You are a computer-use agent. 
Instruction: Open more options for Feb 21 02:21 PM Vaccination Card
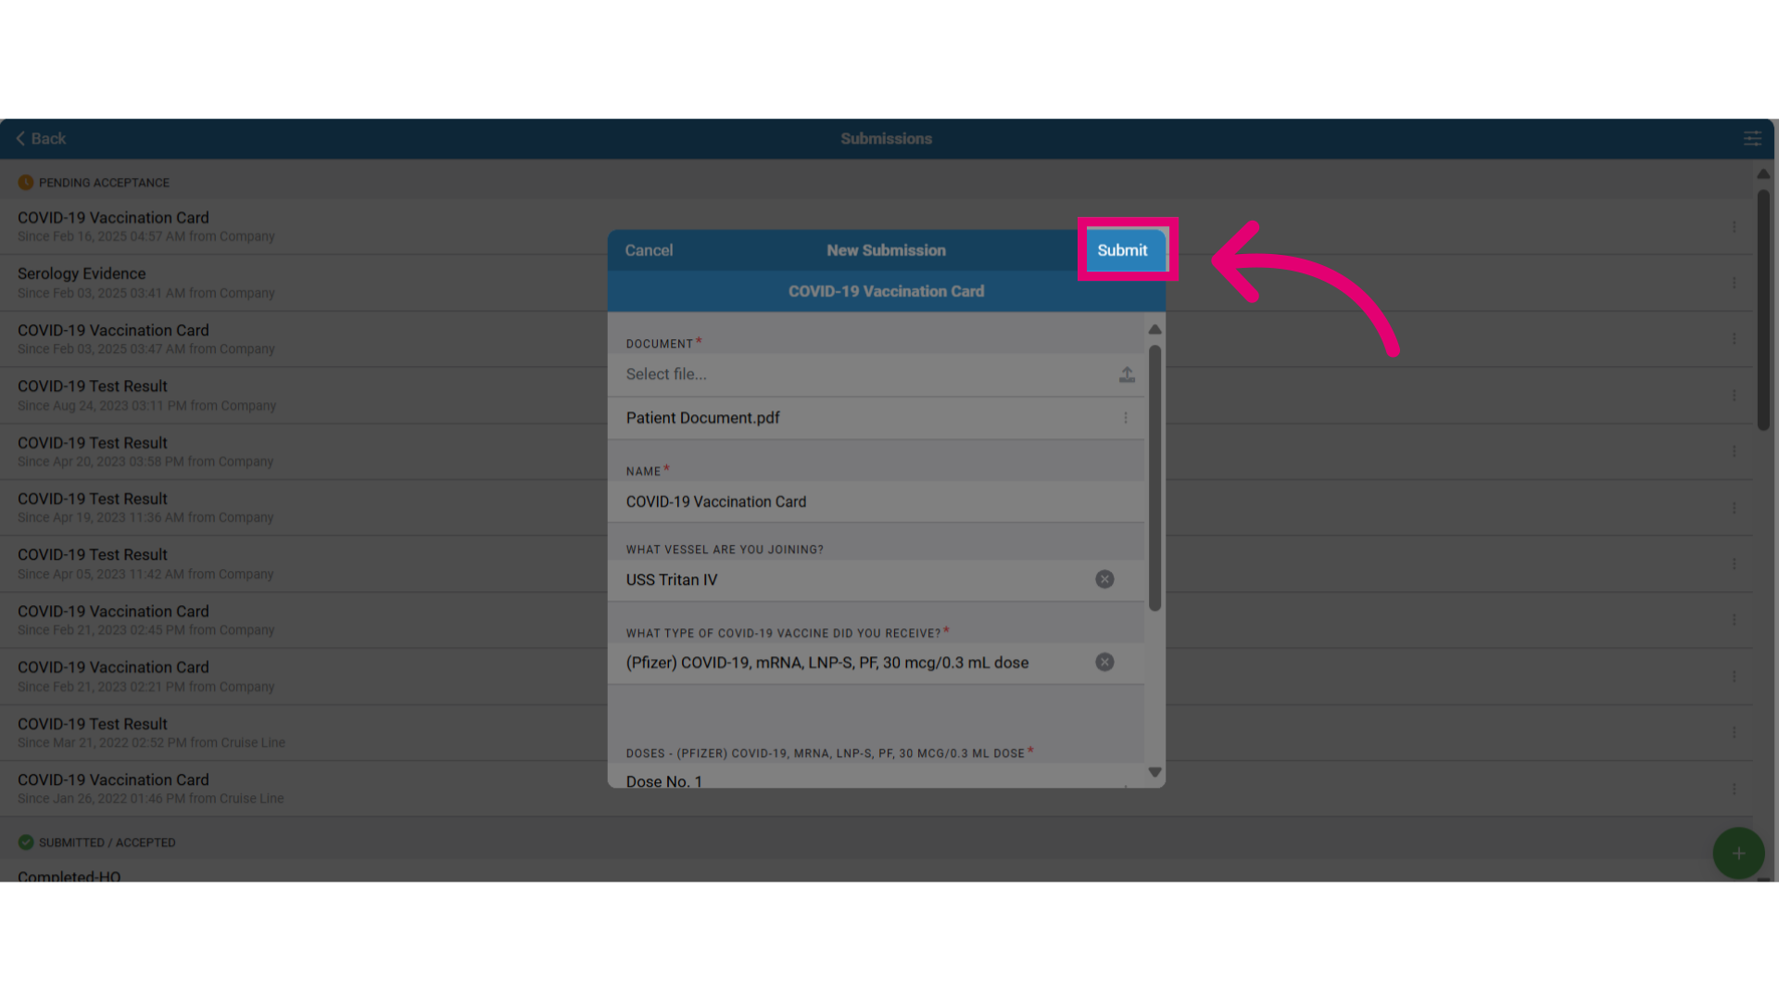[x=1734, y=677]
